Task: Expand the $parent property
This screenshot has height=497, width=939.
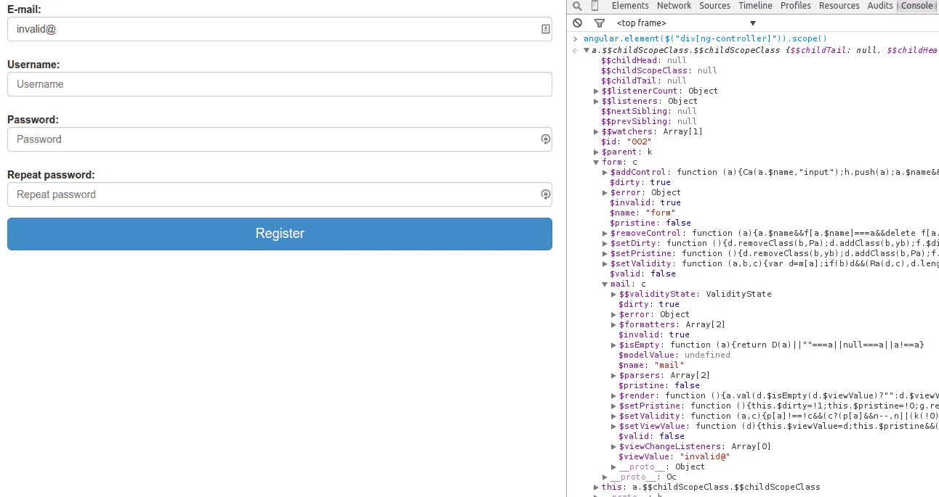Action: click(597, 152)
